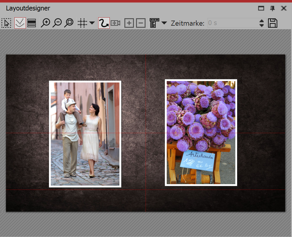Screen dimensions: 292x237
Task: Zoom out with the minus magnifier
Action: click(57, 23)
